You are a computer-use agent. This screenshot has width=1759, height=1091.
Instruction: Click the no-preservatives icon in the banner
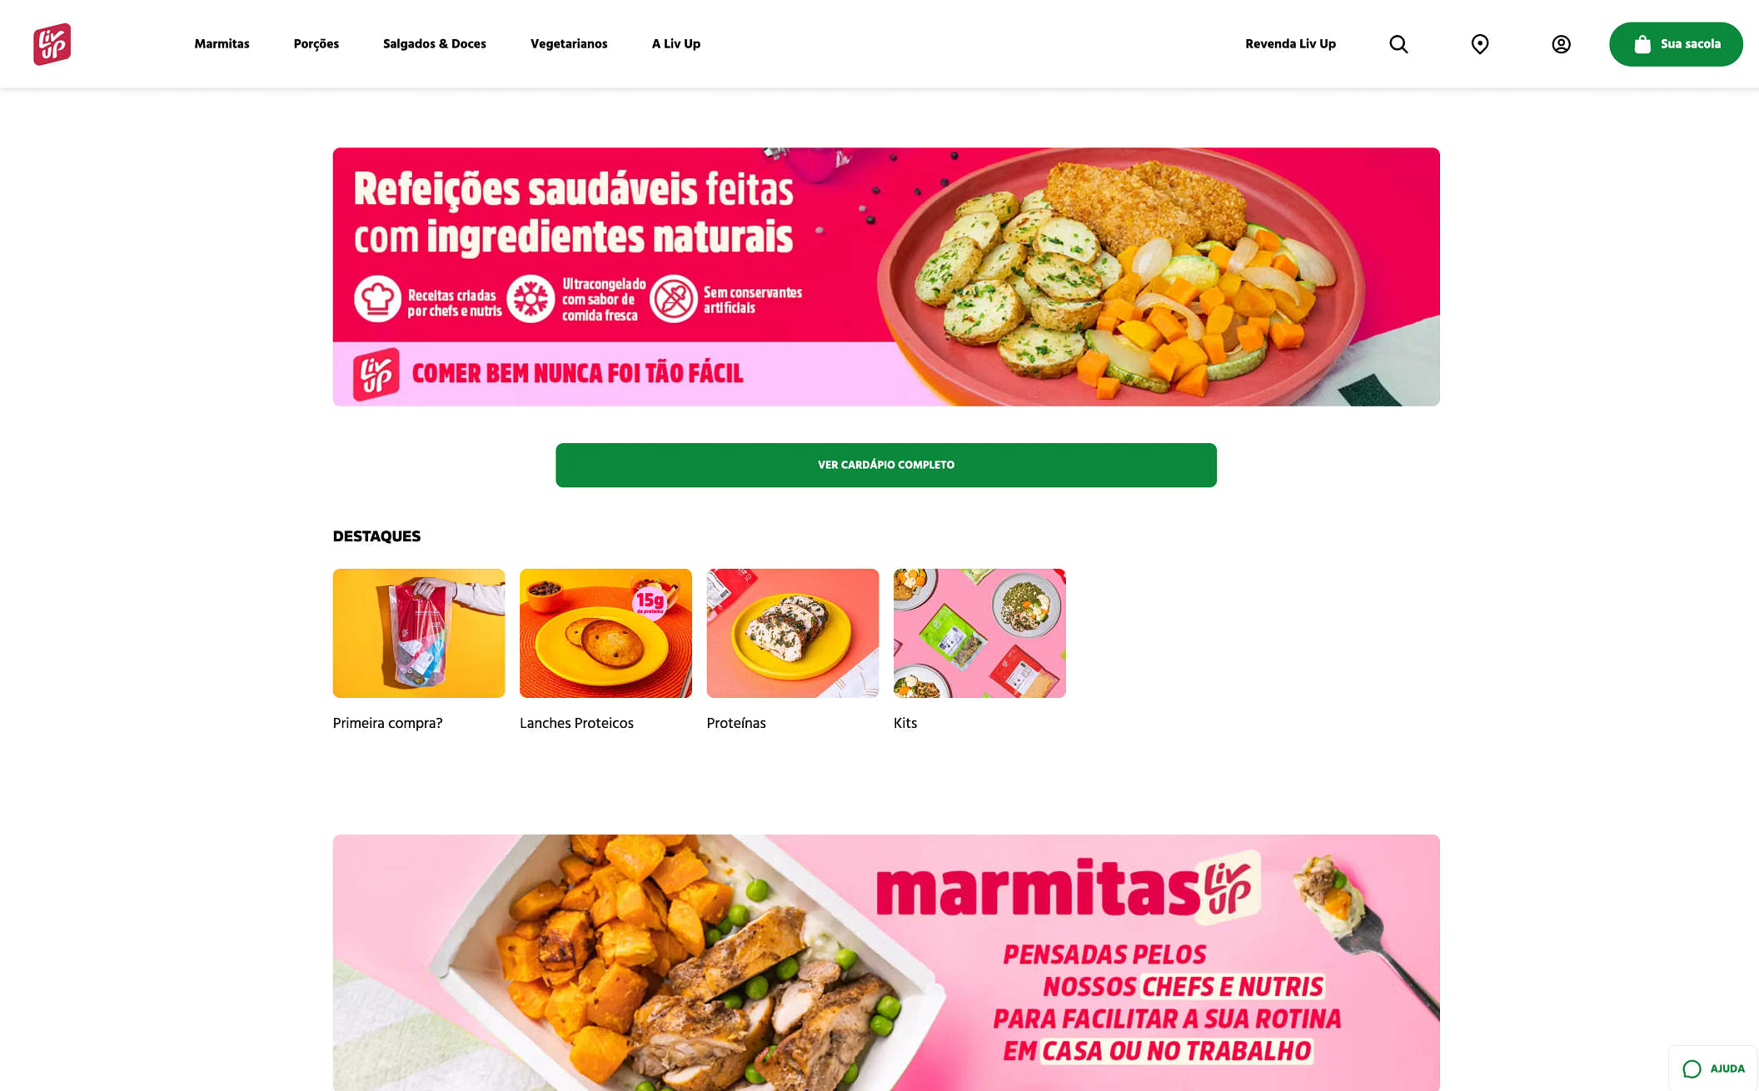point(674,299)
